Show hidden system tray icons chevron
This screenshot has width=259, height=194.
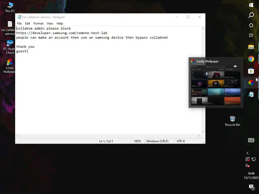click(x=248, y=153)
